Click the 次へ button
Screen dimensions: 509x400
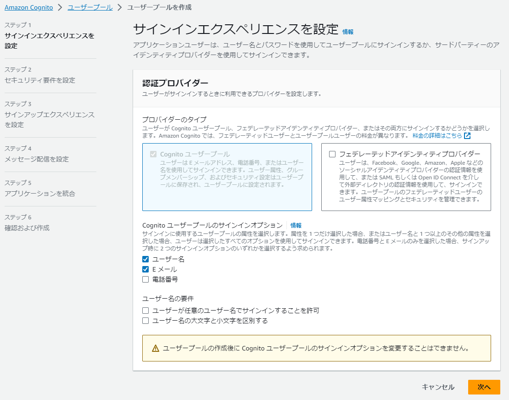[x=484, y=387]
